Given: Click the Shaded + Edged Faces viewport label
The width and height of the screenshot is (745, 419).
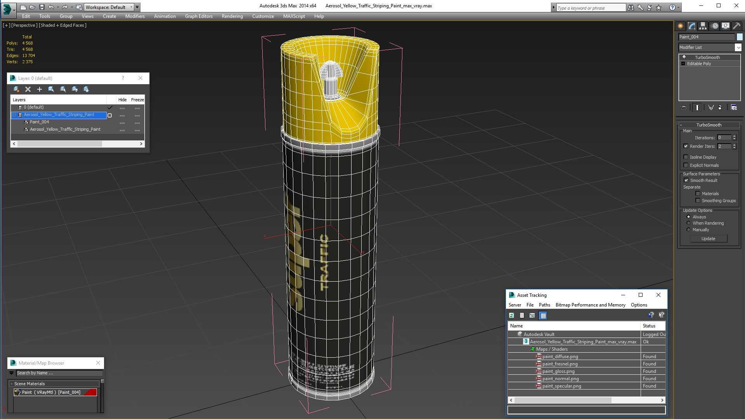Looking at the screenshot, I should click(x=62, y=25).
